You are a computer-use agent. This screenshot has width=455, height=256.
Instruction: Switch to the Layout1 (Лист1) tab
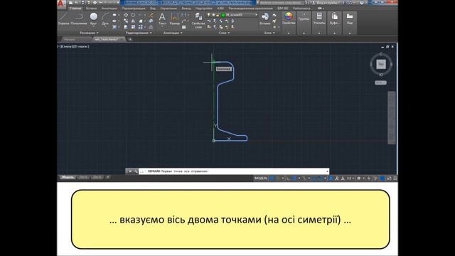83,177
